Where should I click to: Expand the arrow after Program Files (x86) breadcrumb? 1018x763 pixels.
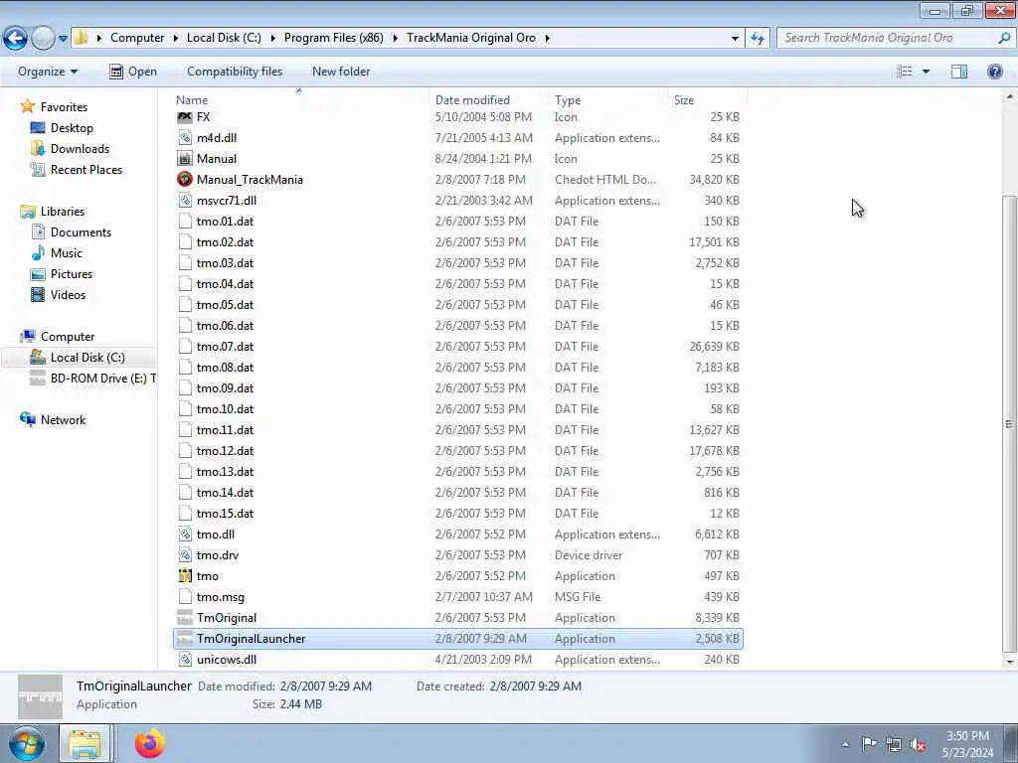(395, 39)
